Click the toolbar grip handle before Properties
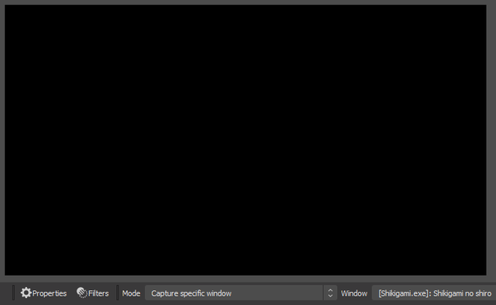Image resolution: width=496 pixels, height=305 pixels. [x=14, y=293]
